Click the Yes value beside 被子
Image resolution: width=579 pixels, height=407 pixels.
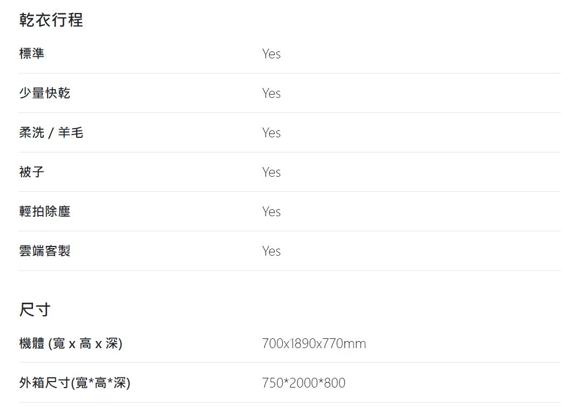tap(271, 172)
